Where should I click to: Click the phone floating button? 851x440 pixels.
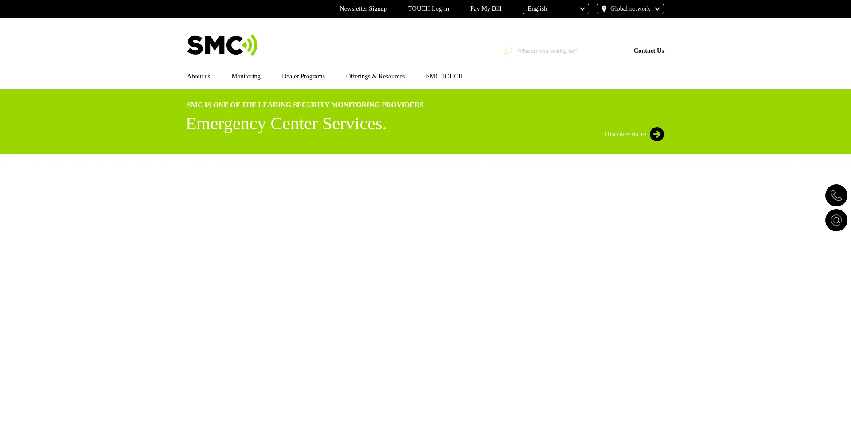pyautogui.click(x=836, y=195)
